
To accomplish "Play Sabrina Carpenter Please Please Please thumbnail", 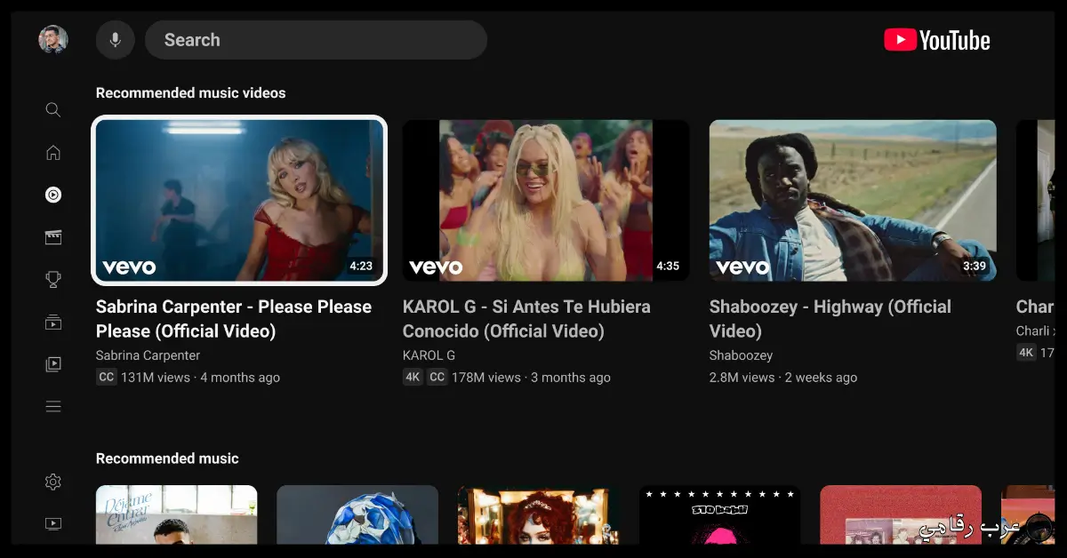I will (239, 200).
